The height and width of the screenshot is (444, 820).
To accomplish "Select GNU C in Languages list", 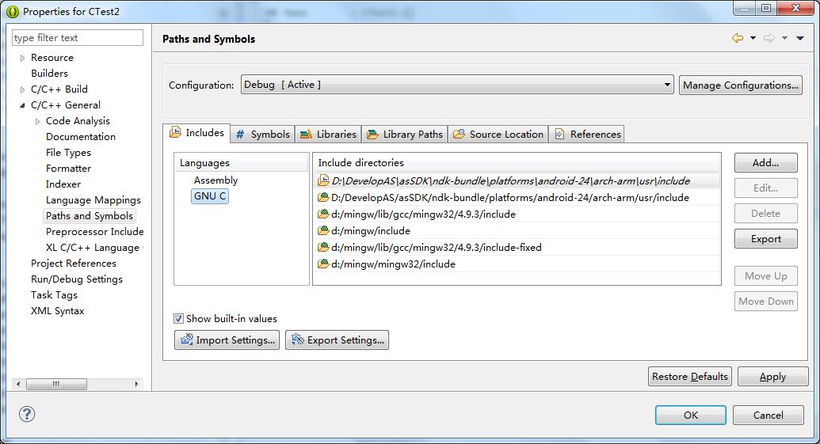I will click(x=210, y=196).
